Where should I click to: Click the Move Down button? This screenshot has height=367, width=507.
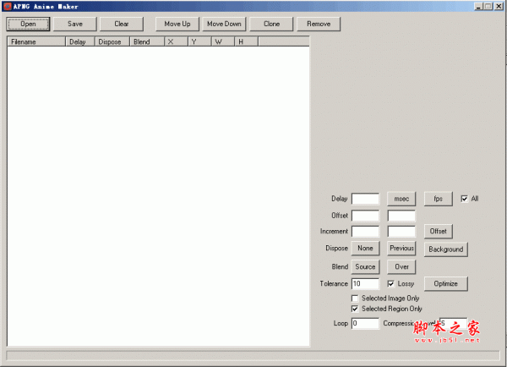point(224,24)
